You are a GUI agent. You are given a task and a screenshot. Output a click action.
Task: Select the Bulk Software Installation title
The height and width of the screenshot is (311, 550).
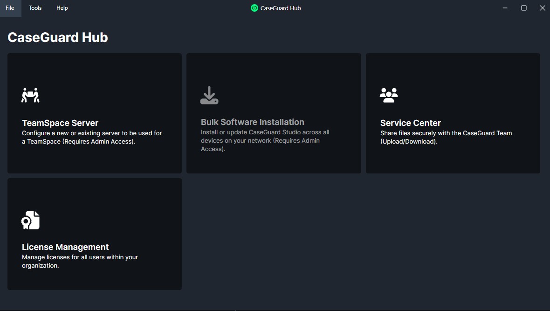point(253,122)
